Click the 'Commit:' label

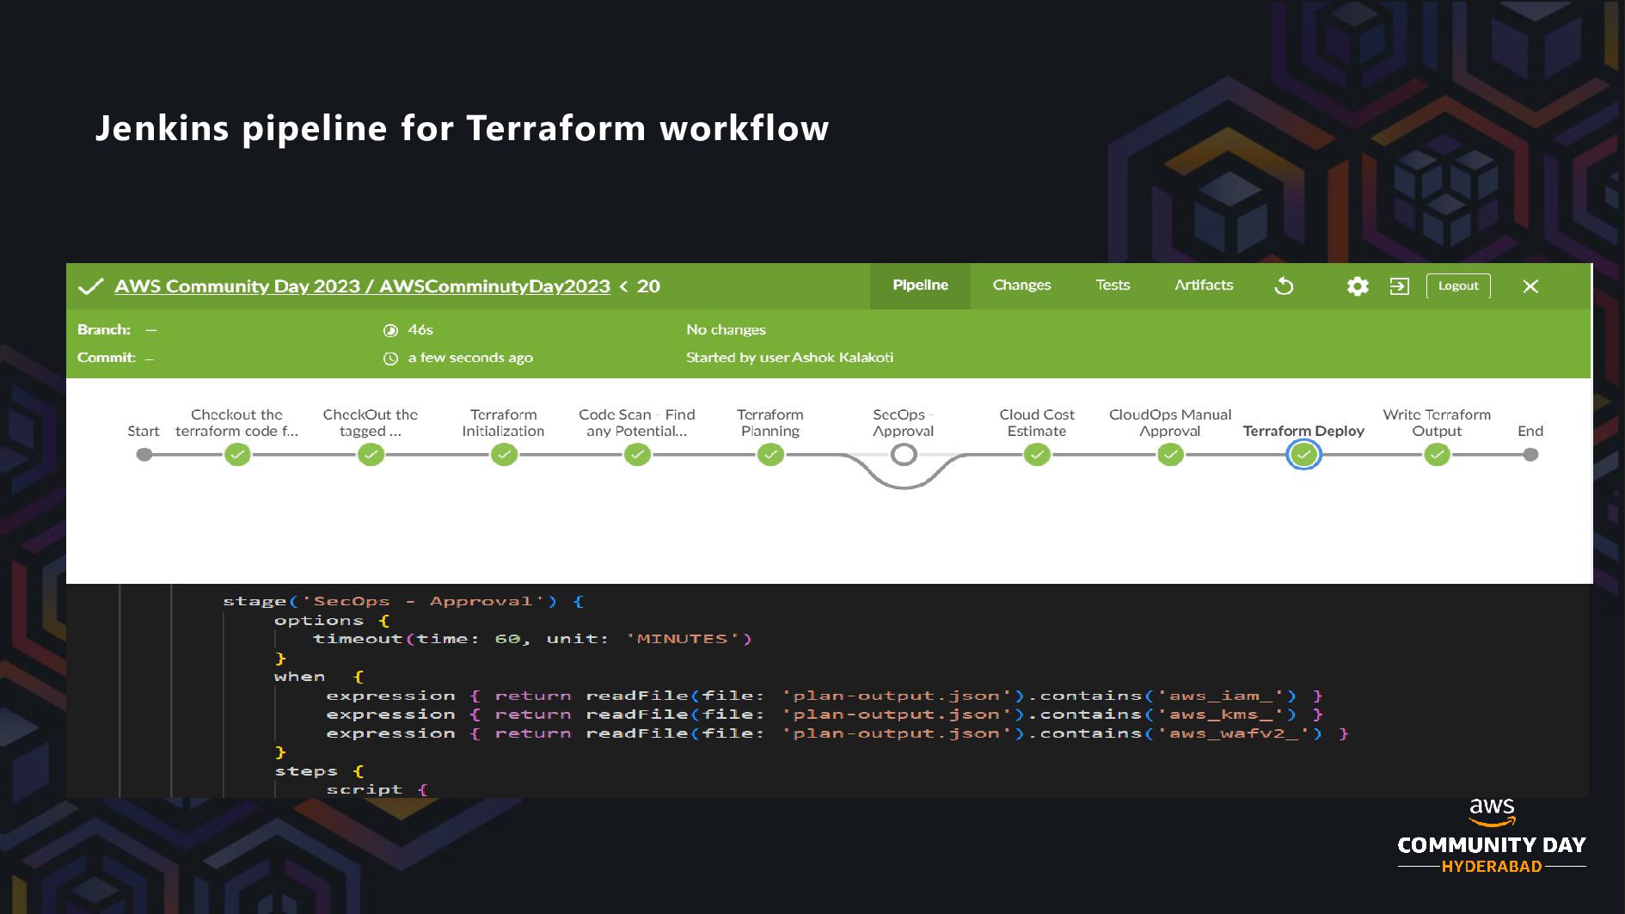(x=107, y=357)
